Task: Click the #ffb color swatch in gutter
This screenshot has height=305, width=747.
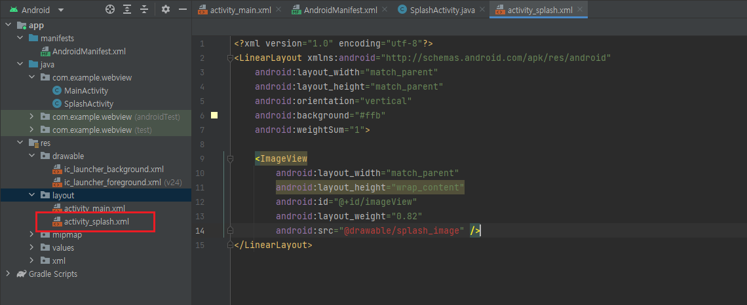Action: [x=214, y=115]
